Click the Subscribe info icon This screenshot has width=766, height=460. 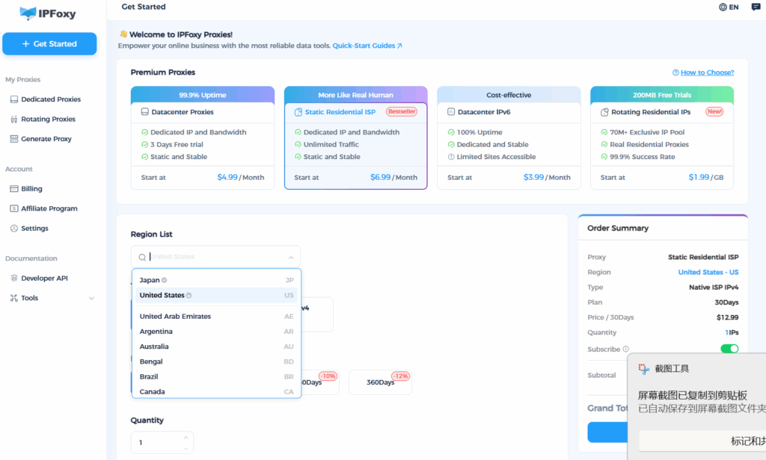point(626,349)
